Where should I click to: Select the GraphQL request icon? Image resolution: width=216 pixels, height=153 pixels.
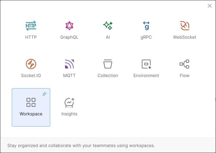click(69, 26)
